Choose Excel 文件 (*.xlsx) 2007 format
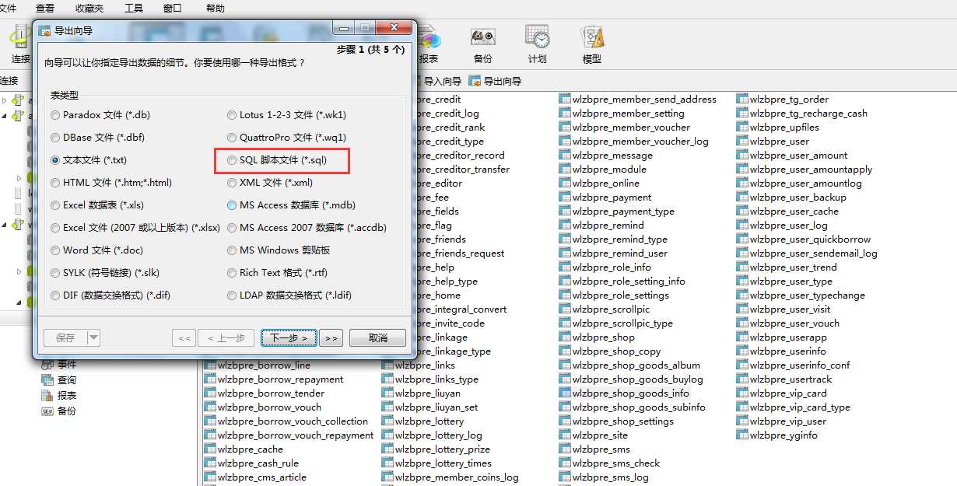The image size is (957, 486). pyautogui.click(x=135, y=228)
